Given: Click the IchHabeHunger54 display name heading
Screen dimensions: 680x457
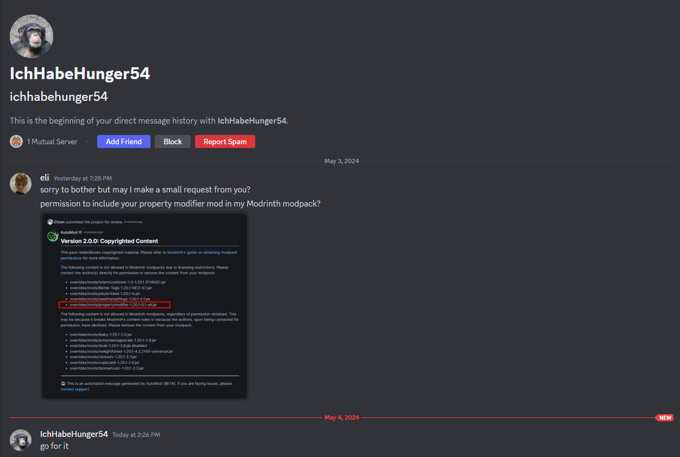Looking at the screenshot, I should click(x=80, y=74).
